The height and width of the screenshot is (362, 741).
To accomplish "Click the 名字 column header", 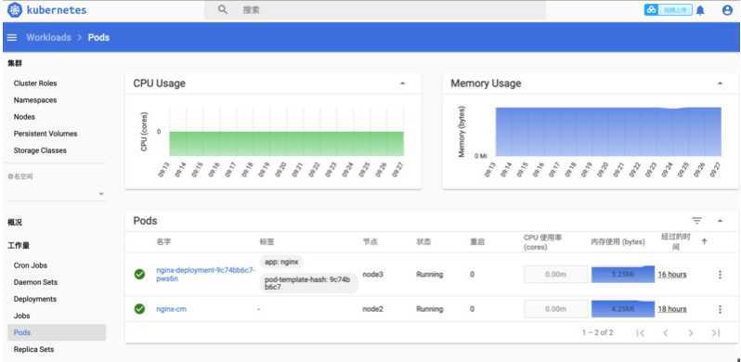I will click(x=163, y=241).
